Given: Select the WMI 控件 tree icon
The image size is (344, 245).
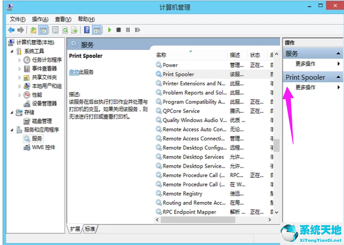Looking at the screenshot, I should click(x=27, y=147).
